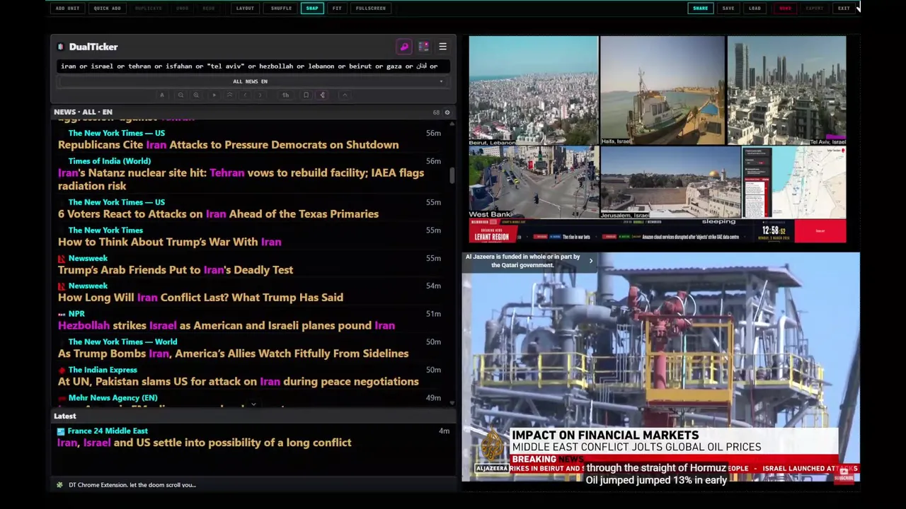Click the red button beside LOAD

pos(785,8)
